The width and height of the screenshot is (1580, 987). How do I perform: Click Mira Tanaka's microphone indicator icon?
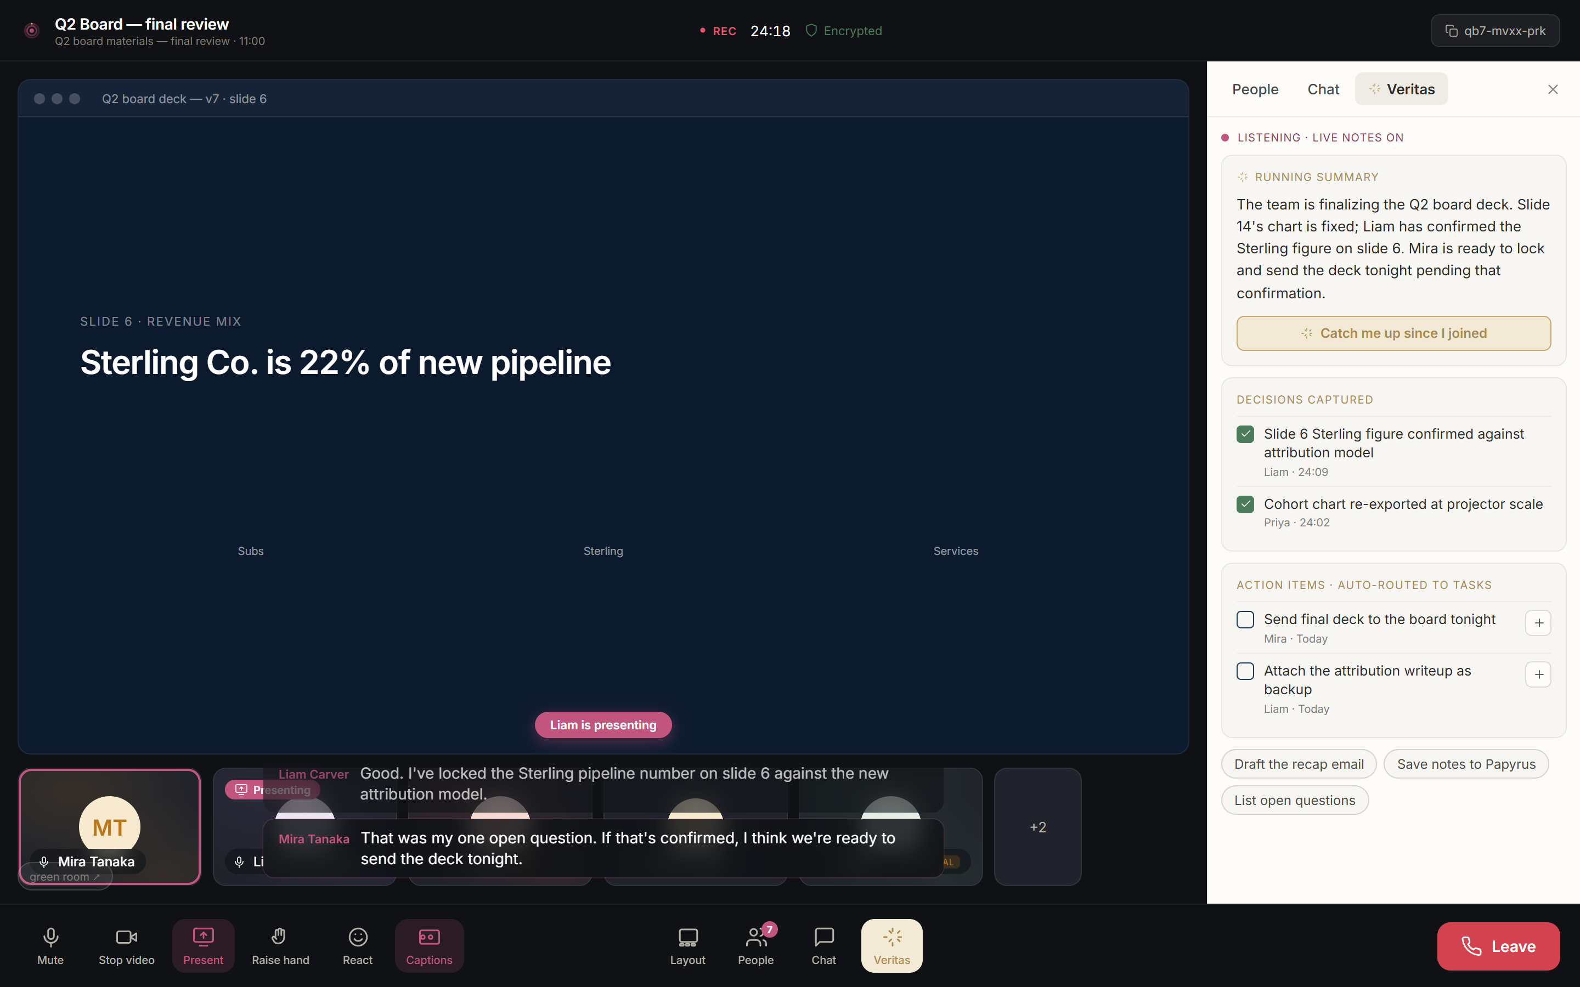44,861
